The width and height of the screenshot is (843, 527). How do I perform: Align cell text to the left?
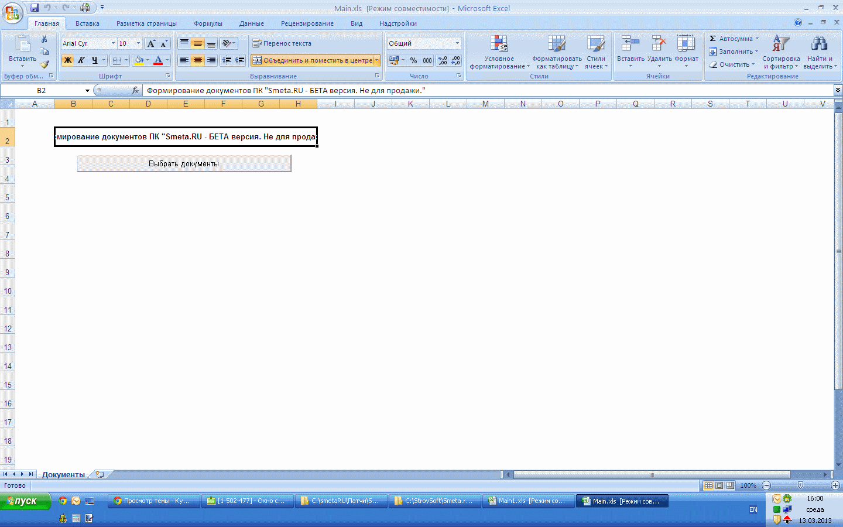(184, 60)
